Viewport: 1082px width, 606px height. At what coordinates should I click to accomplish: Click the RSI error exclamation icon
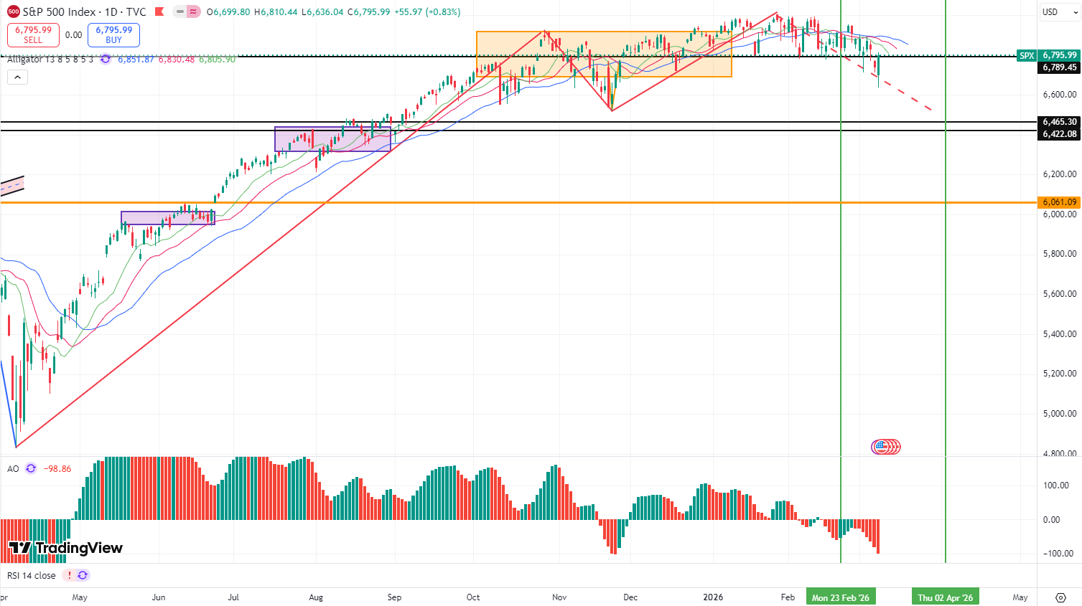click(x=69, y=575)
